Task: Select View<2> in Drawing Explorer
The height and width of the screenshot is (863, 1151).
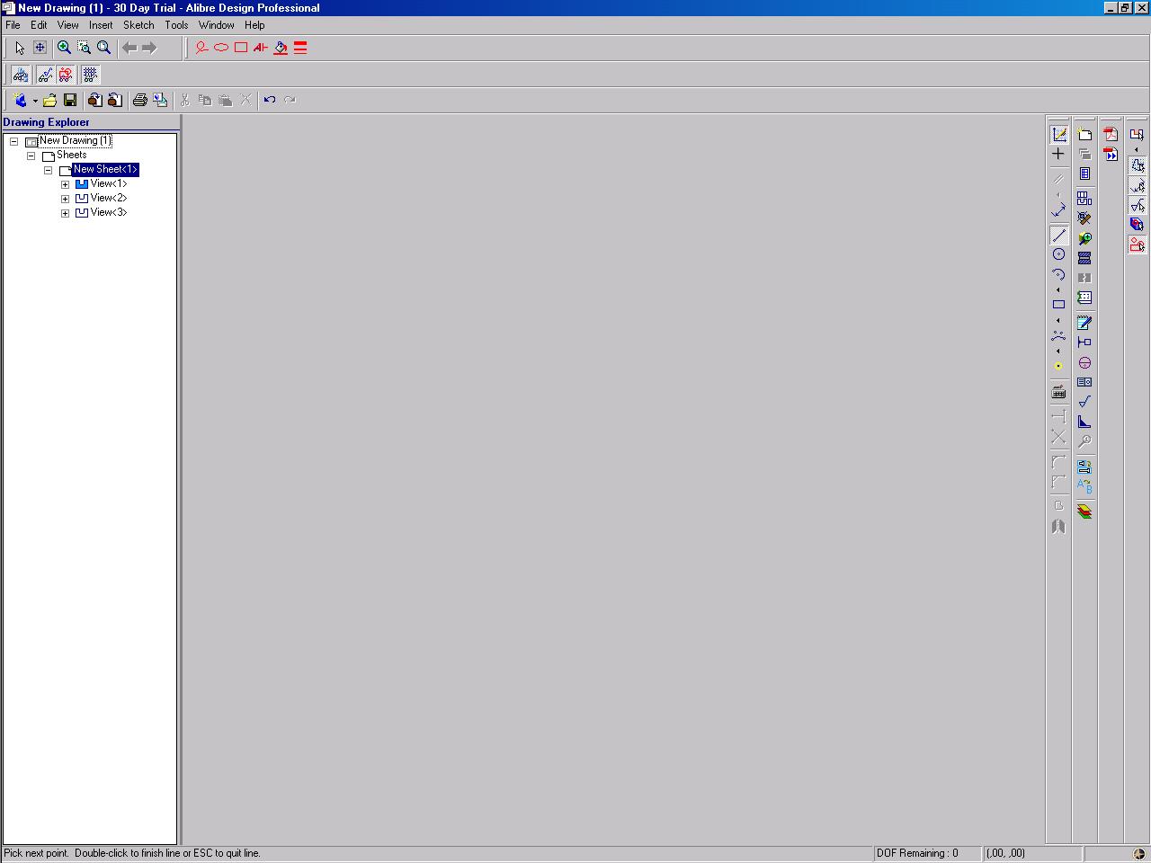Action: coord(108,198)
